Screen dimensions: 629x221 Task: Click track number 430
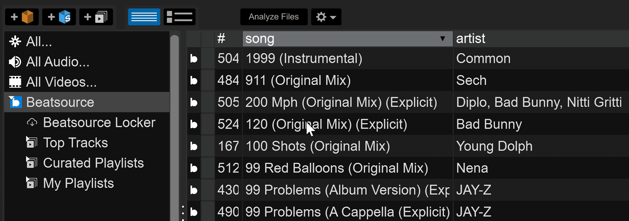pyautogui.click(x=228, y=190)
